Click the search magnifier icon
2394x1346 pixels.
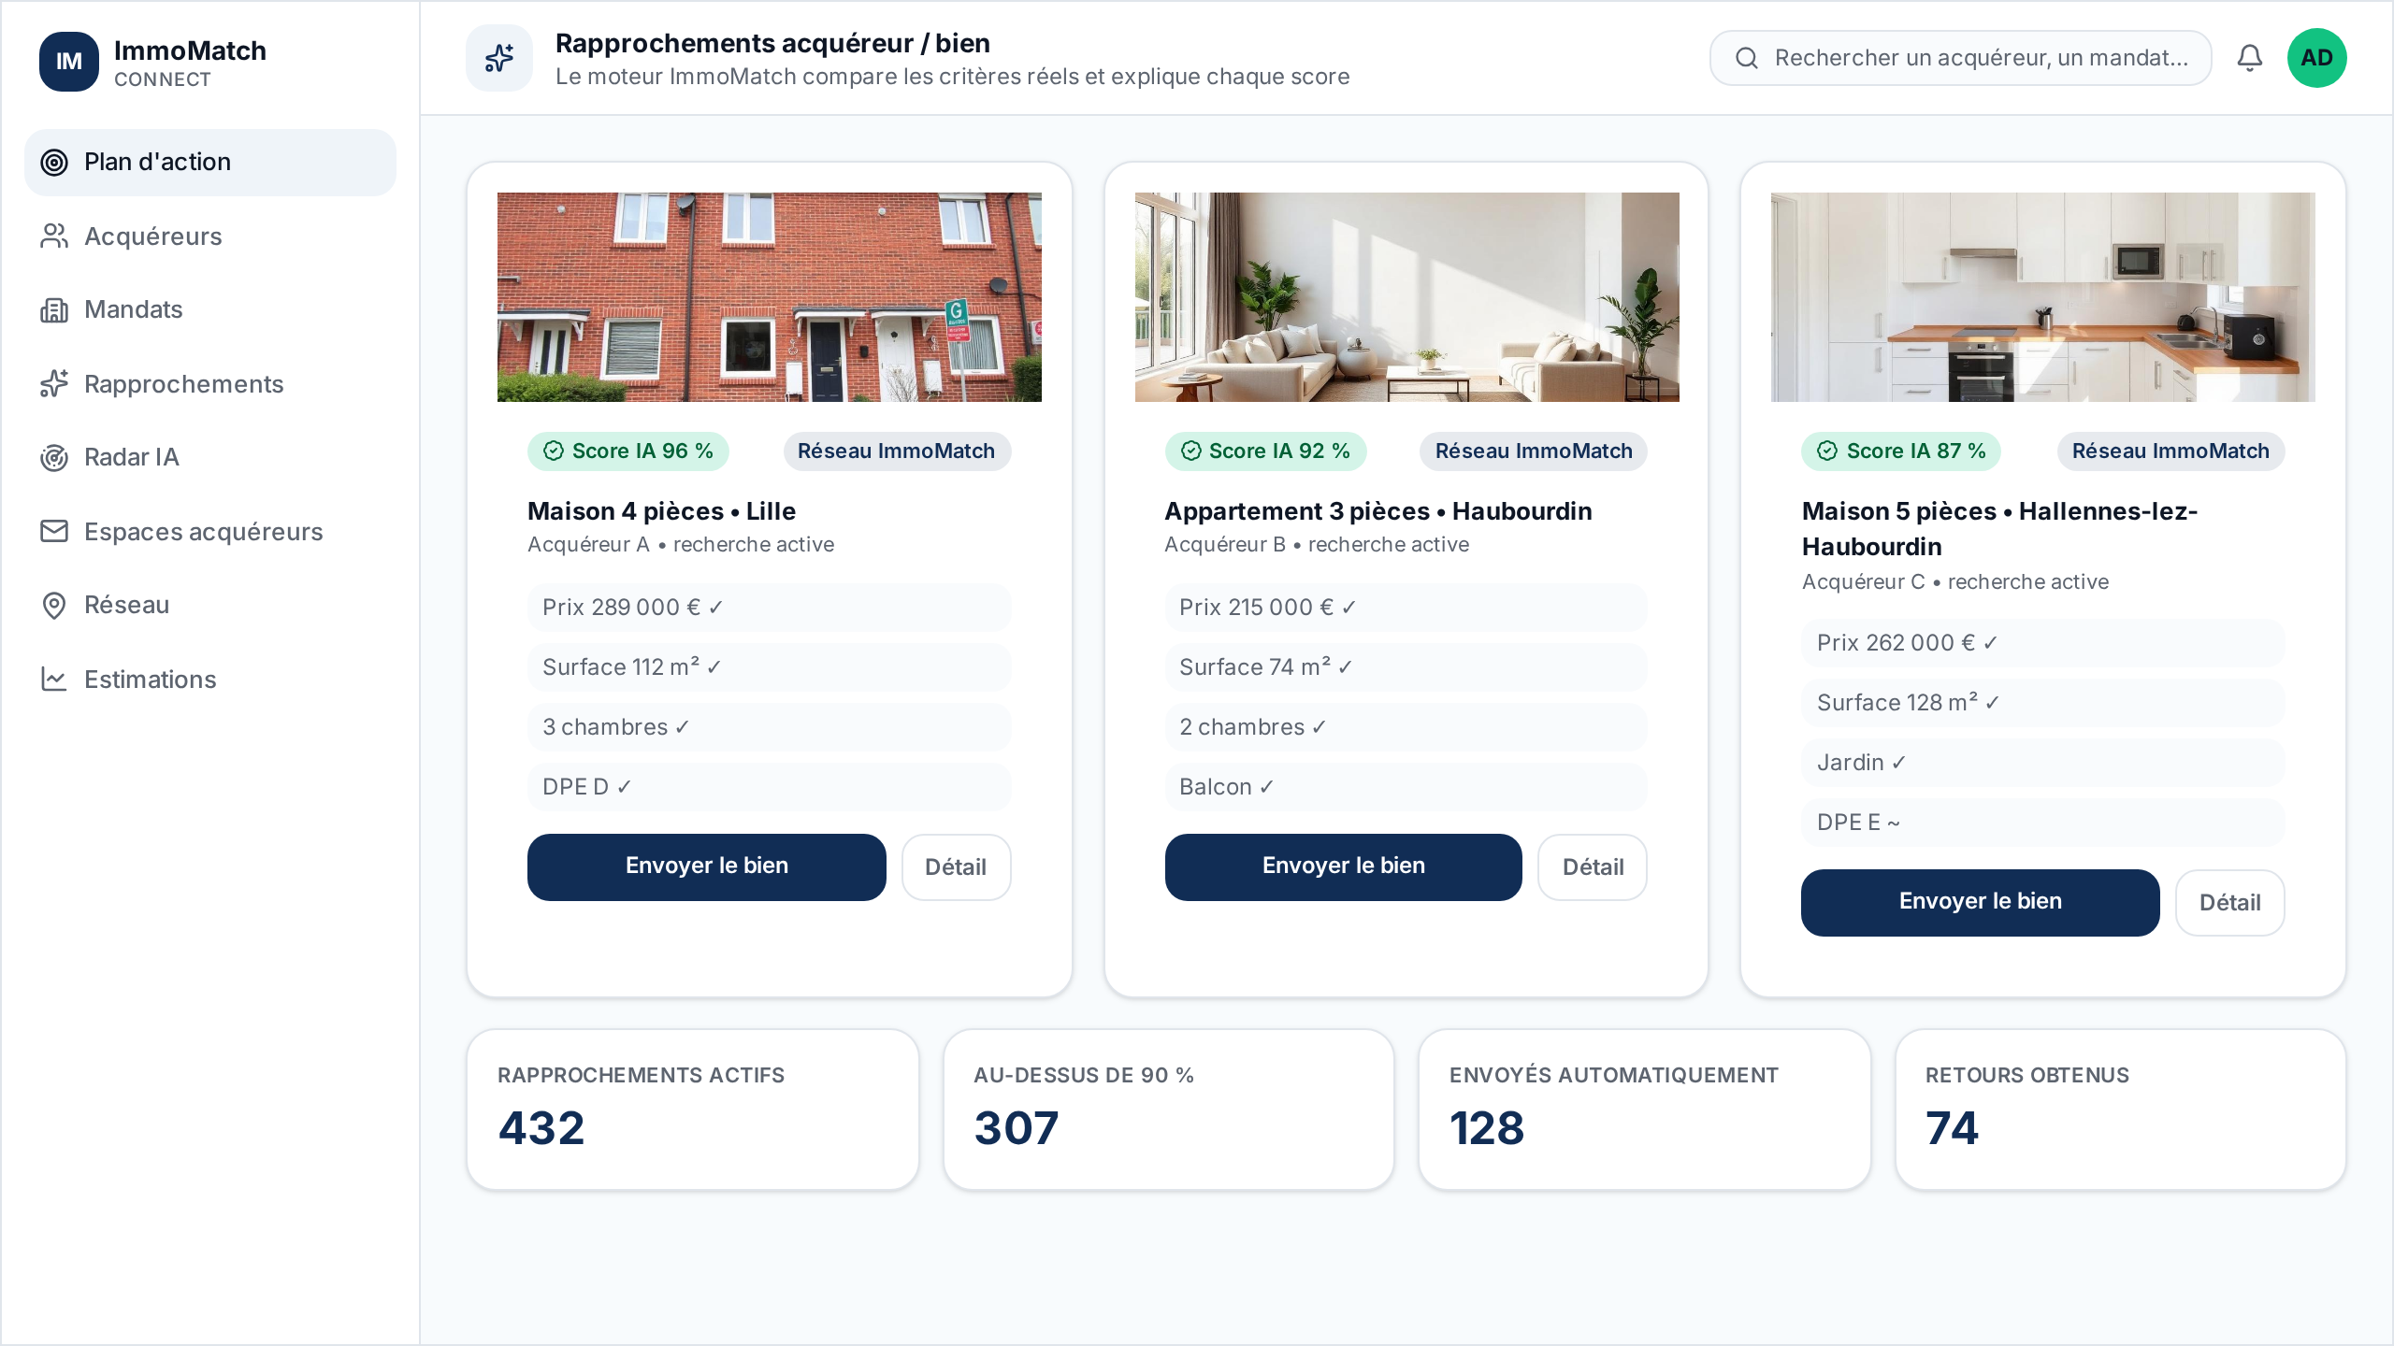pyautogui.click(x=1747, y=58)
